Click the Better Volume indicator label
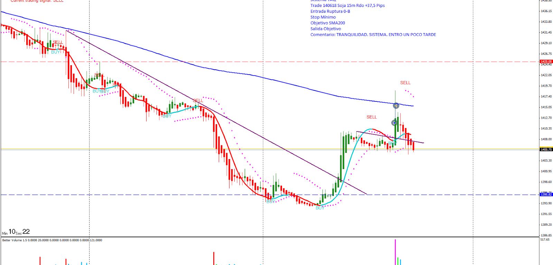 (x=52, y=240)
